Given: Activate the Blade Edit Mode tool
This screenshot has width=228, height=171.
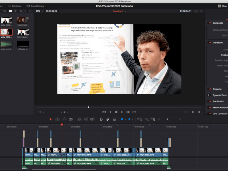Looking at the screenshot, I should pyautogui.click(x=71, y=119).
